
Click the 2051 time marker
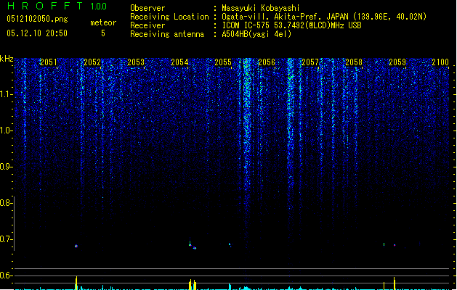pos(49,62)
